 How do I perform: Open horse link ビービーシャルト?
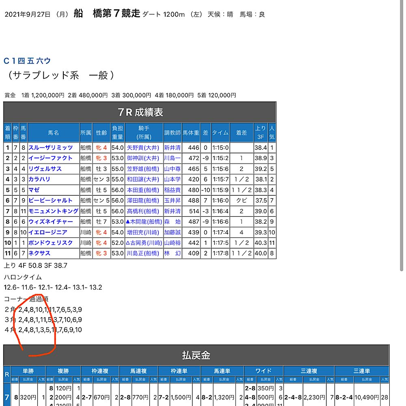tap(50, 201)
